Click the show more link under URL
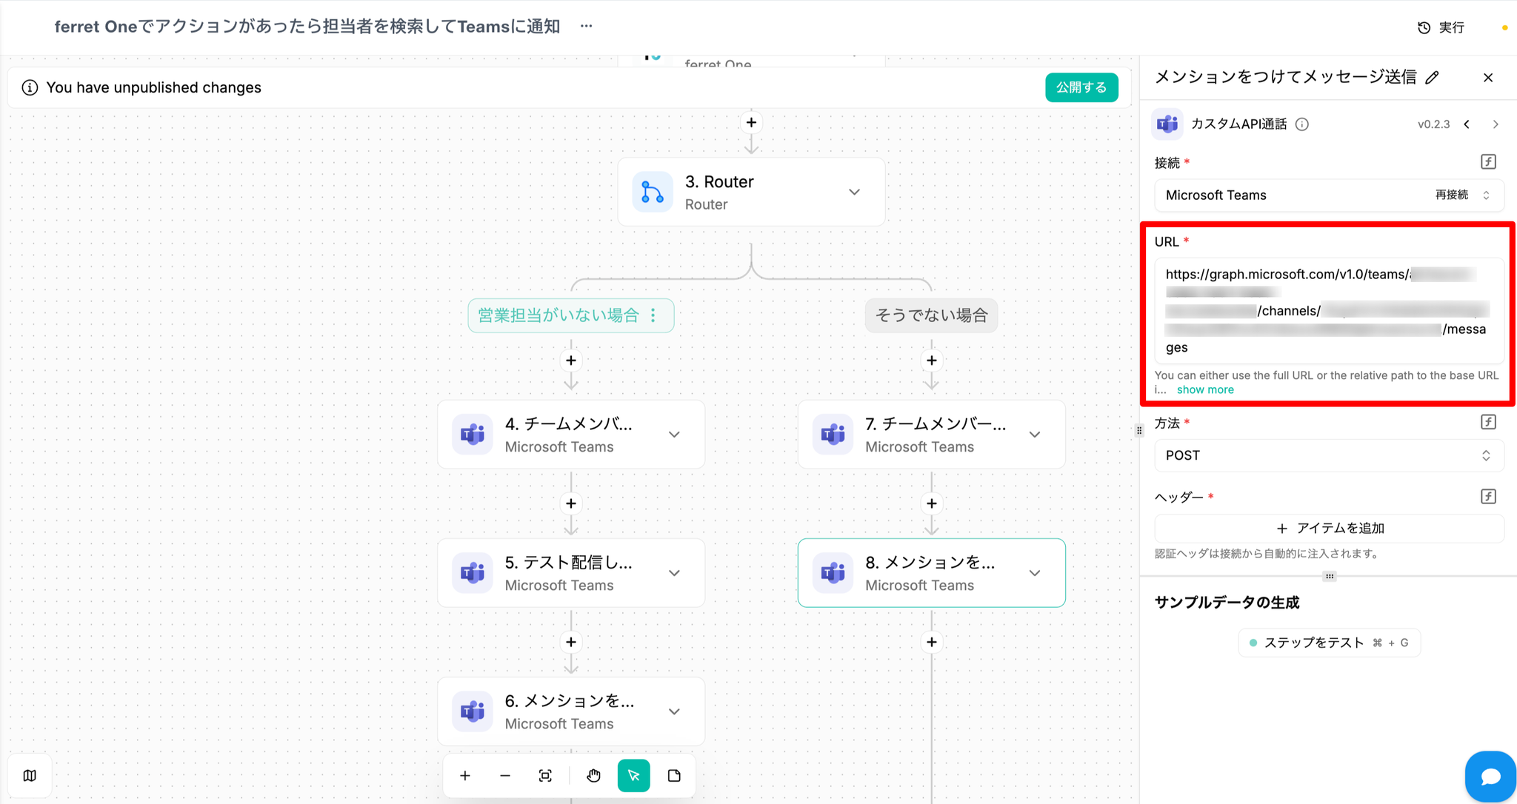This screenshot has width=1517, height=804. [1205, 389]
